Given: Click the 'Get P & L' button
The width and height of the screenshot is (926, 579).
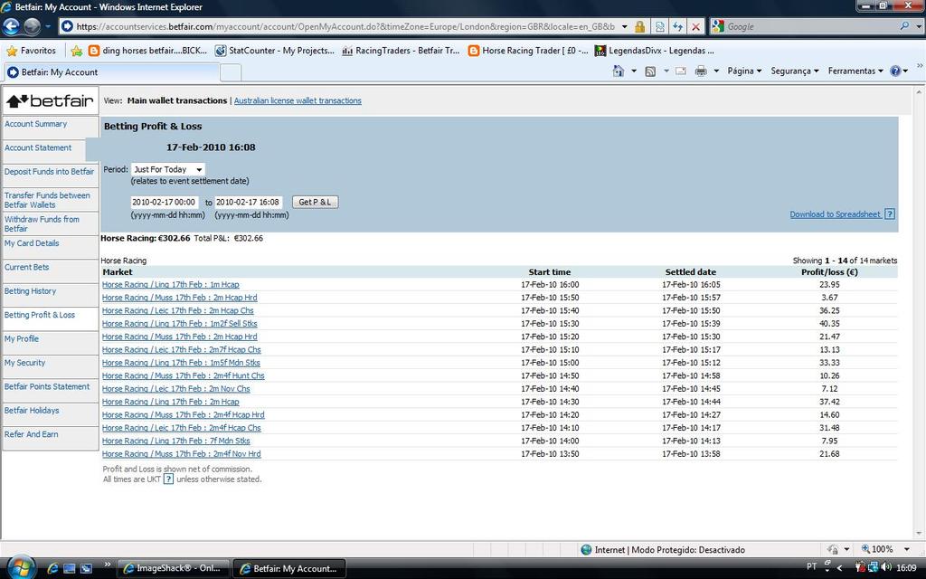Looking at the screenshot, I should 315,202.
